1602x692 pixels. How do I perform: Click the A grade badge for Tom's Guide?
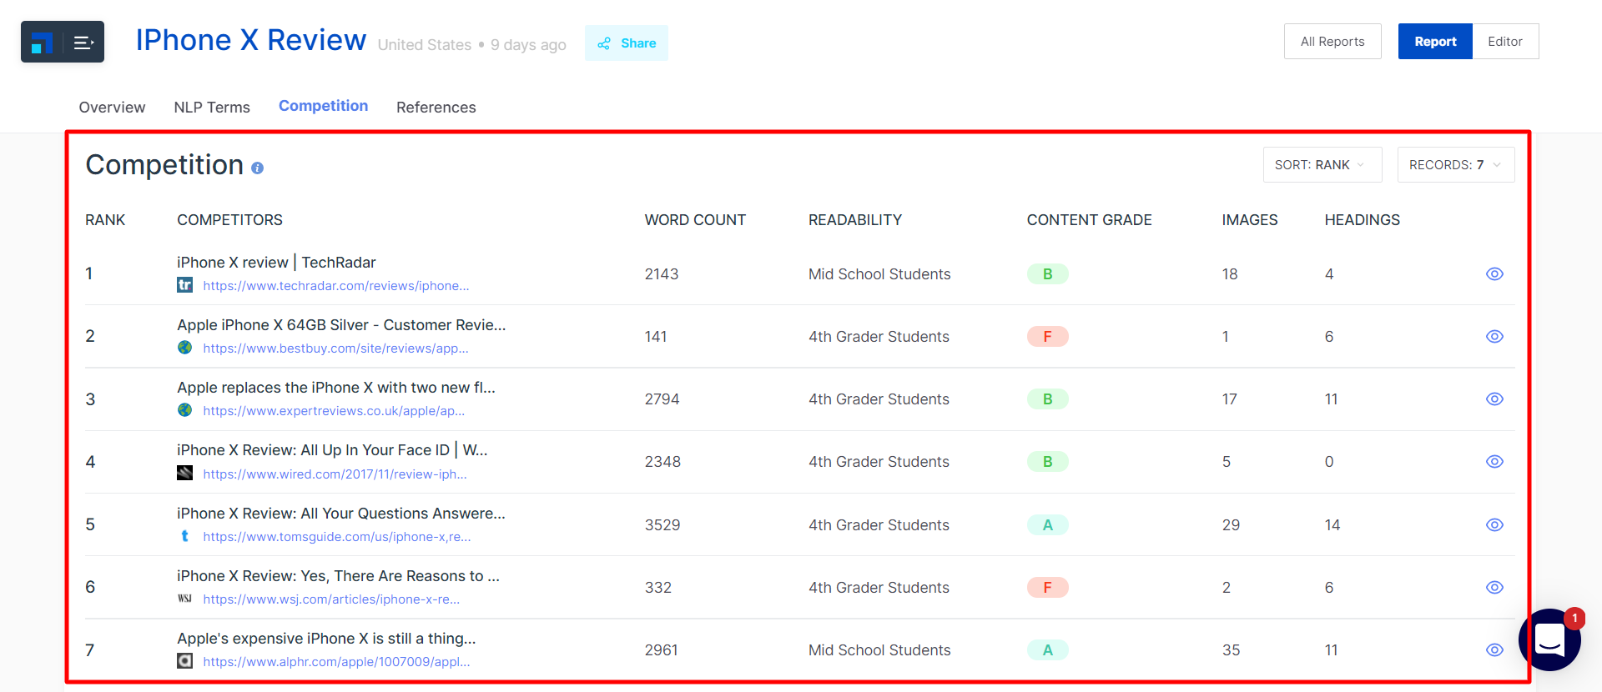point(1047,525)
